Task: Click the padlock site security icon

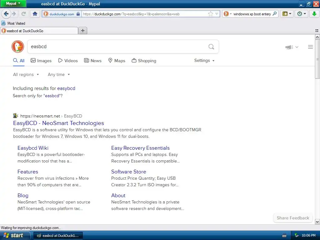Action: pos(78,14)
